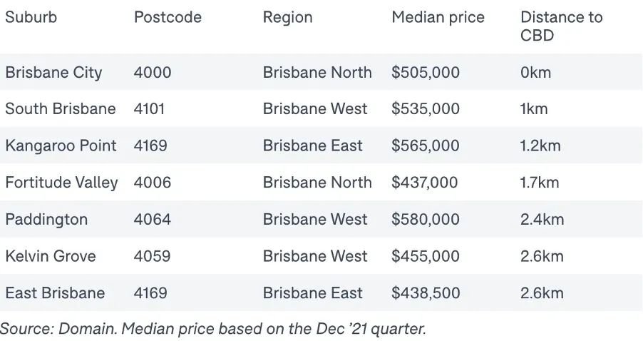Click the Region column header
The width and height of the screenshot is (643, 341).
[x=287, y=17]
